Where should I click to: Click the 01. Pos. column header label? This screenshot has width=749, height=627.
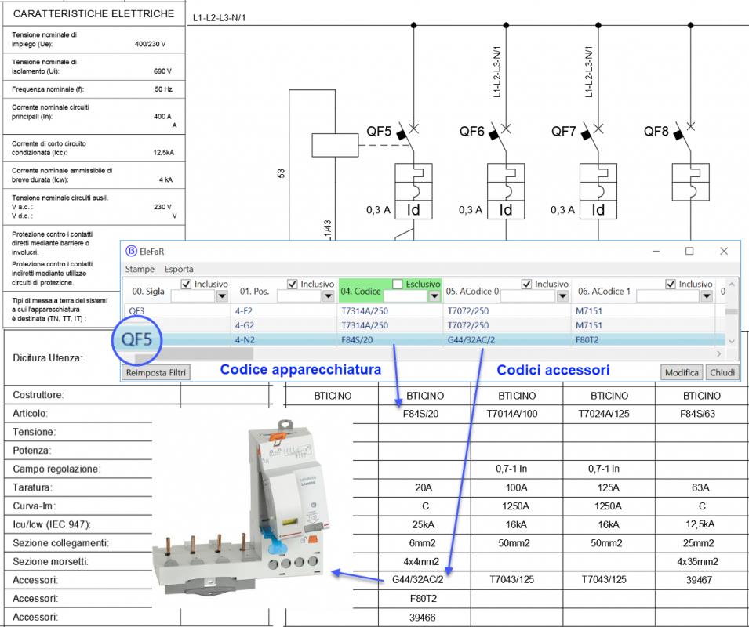coord(255,291)
